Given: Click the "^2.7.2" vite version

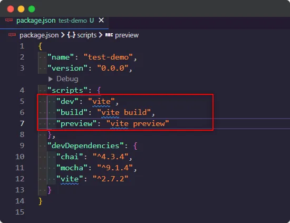Looking at the screenshot, I should click(110, 179).
